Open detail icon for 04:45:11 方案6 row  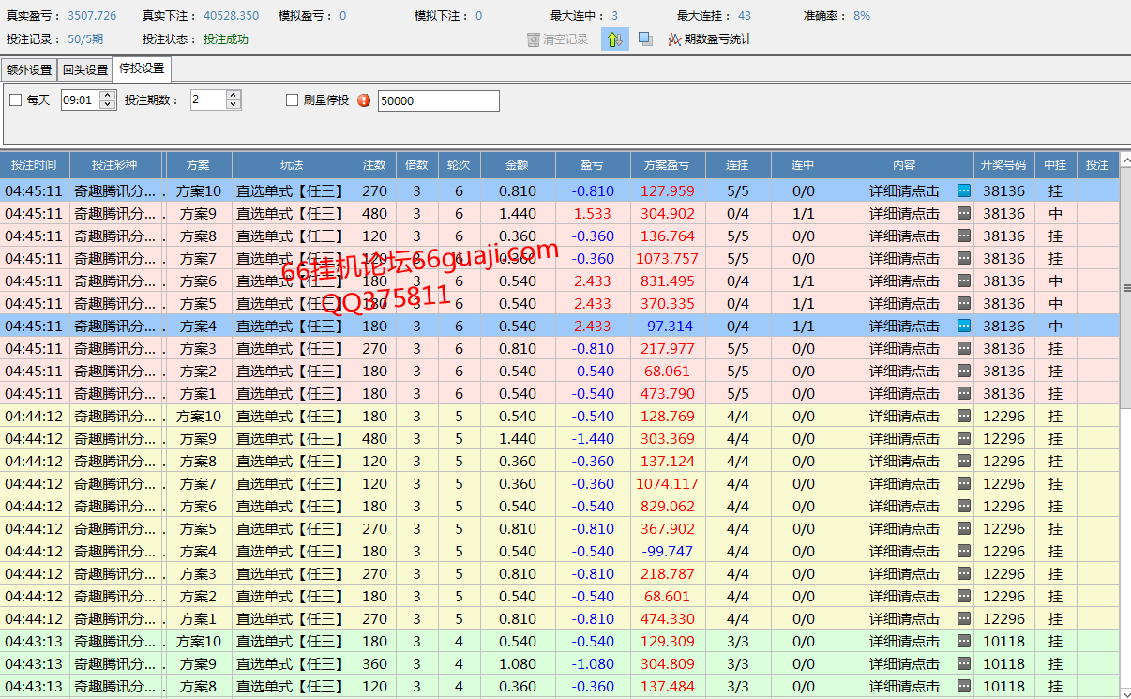pyautogui.click(x=964, y=281)
